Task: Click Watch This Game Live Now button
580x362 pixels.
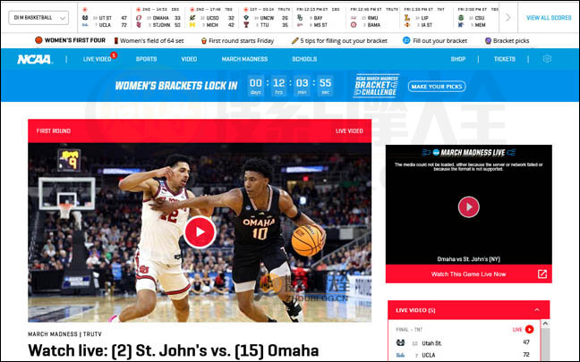Action: click(469, 274)
